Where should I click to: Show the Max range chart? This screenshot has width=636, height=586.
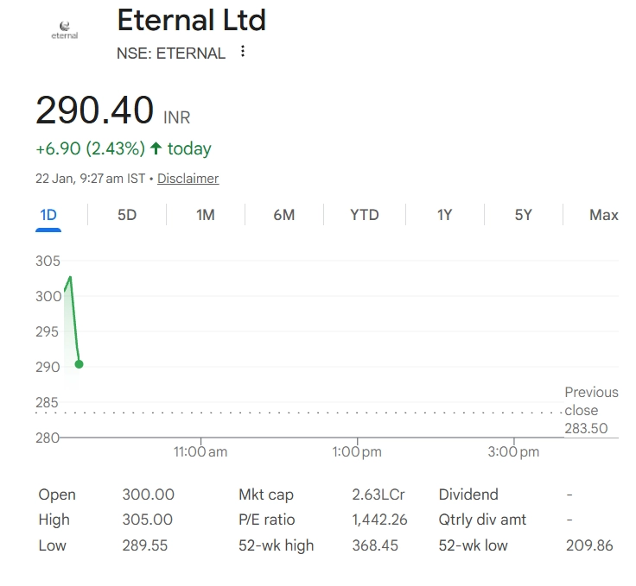pos(603,215)
